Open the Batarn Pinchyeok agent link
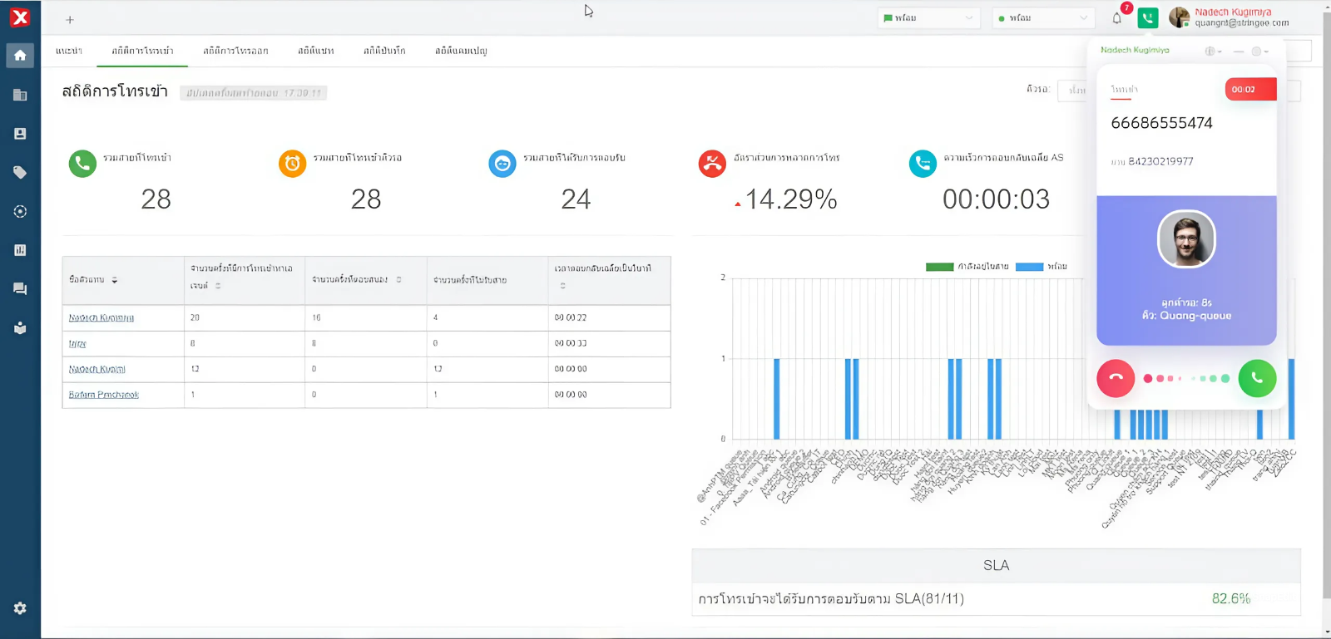The width and height of the screenshot is (1331, 639). (104, 395)
